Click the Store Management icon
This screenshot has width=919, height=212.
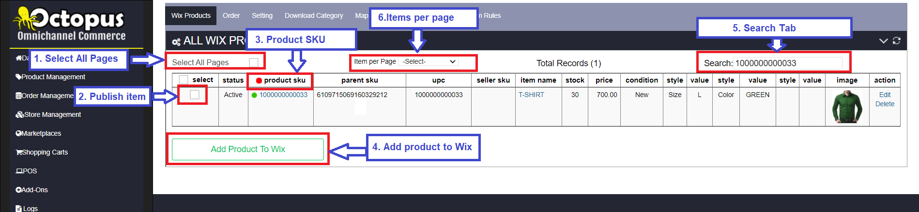point(20,114)
